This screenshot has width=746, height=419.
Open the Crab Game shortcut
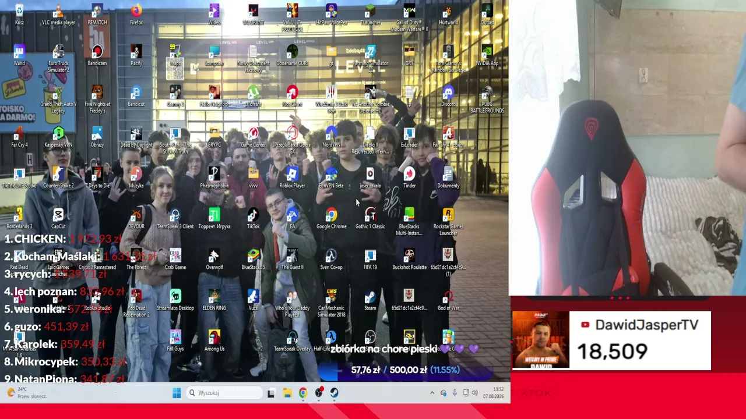coord(175,260)
